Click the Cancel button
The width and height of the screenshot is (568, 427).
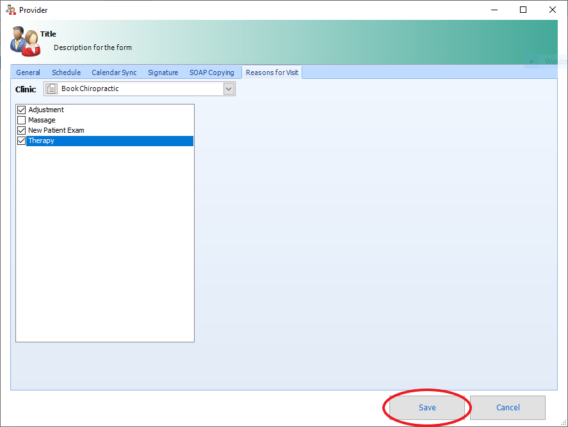point(507,408)
